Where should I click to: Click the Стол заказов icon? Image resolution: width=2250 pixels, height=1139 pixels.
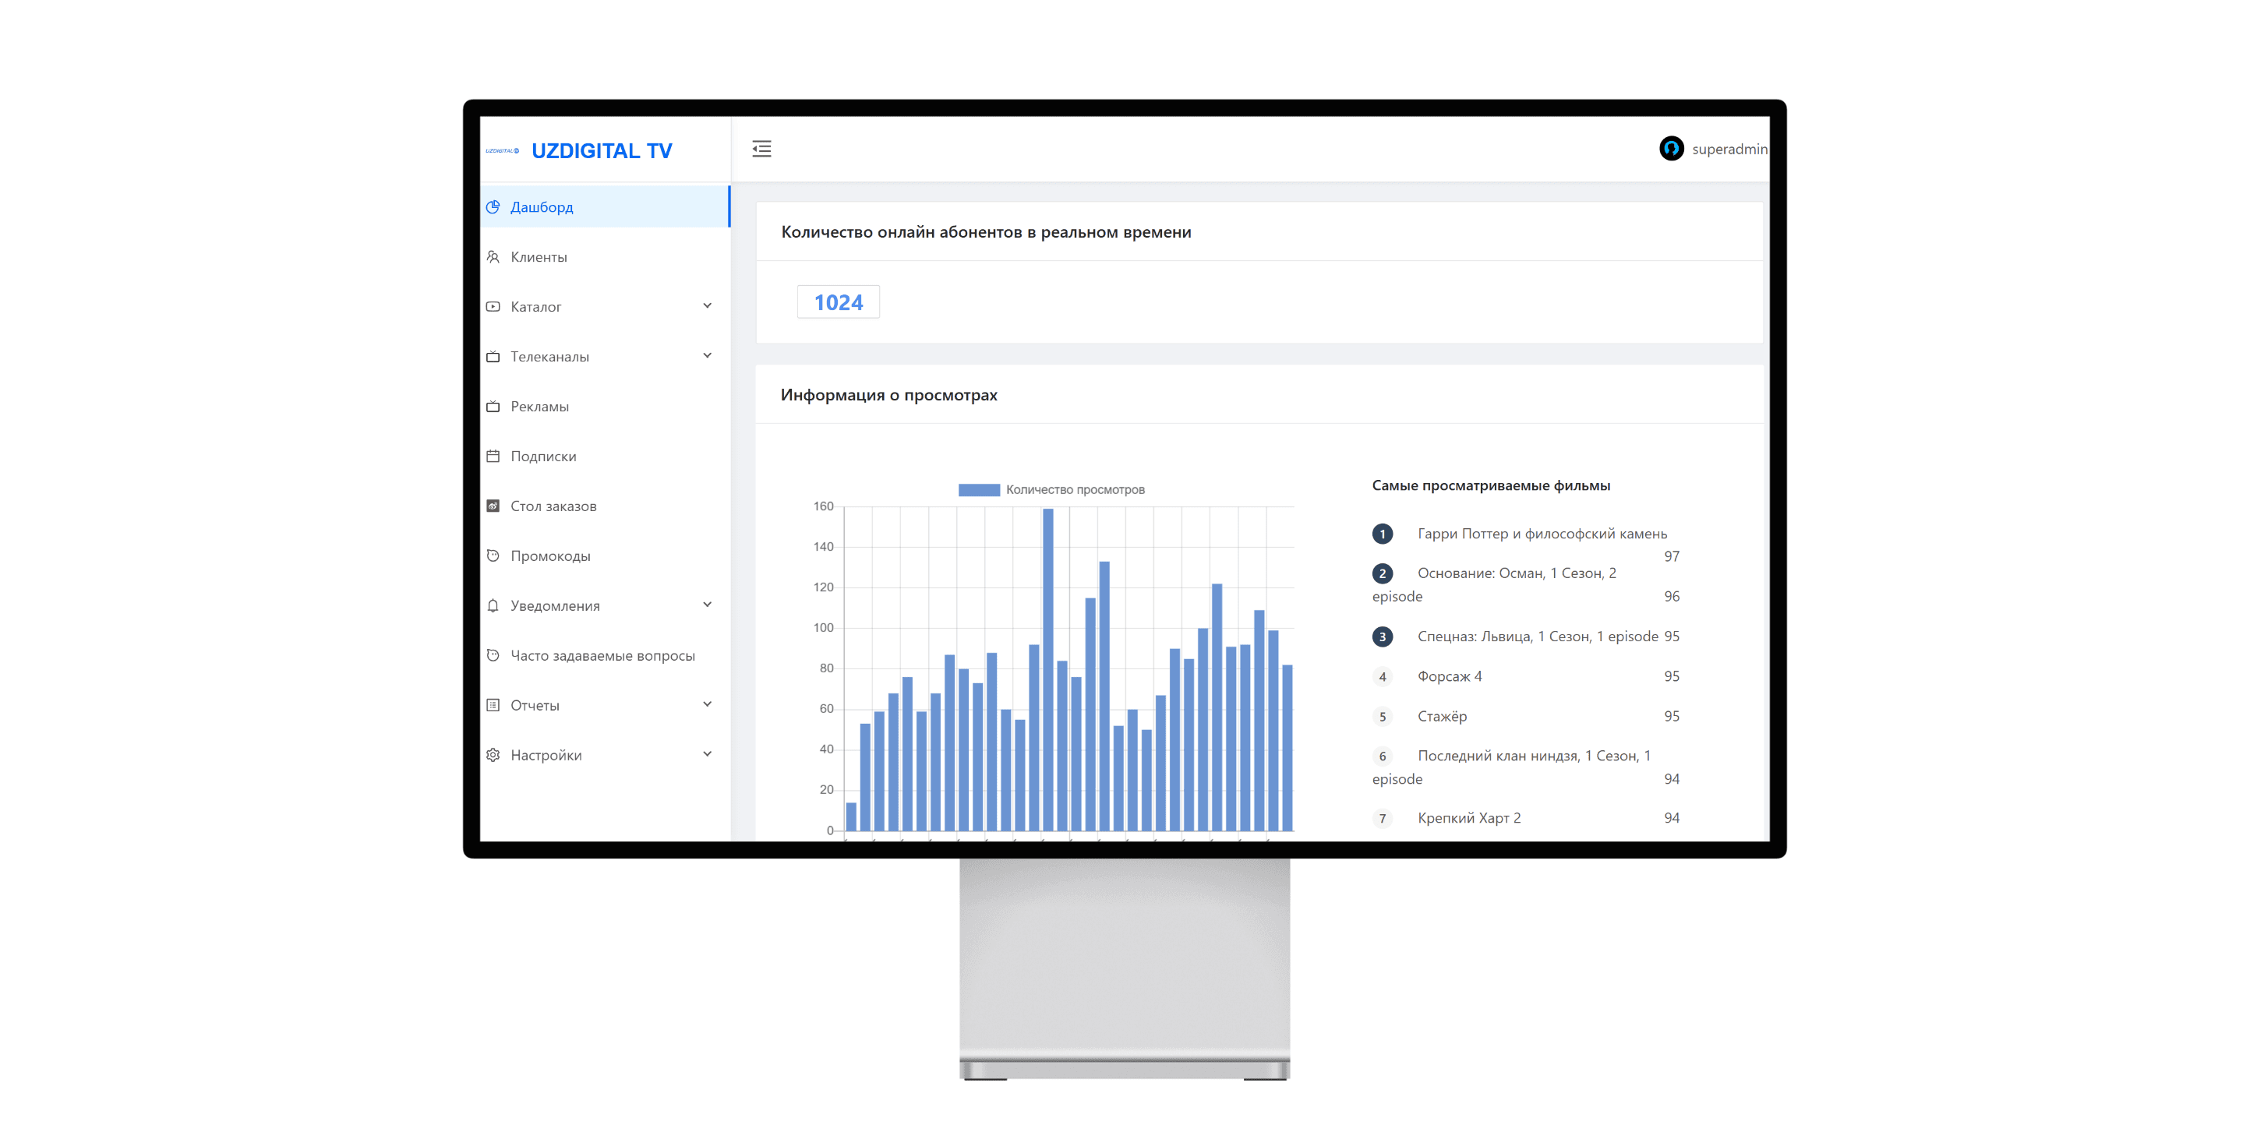click(493, 506)
